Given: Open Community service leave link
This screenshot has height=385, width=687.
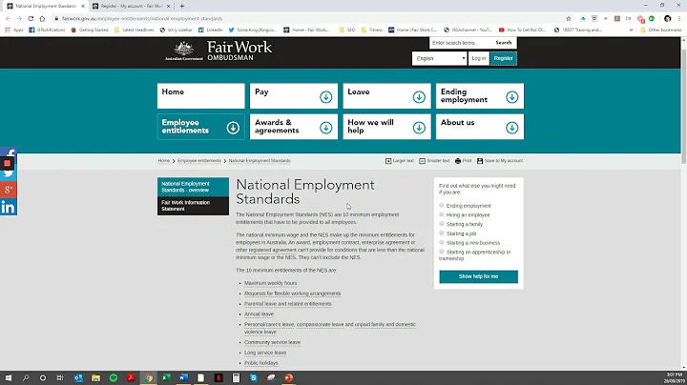Looking at the screenshot, I should pos(273,342).
